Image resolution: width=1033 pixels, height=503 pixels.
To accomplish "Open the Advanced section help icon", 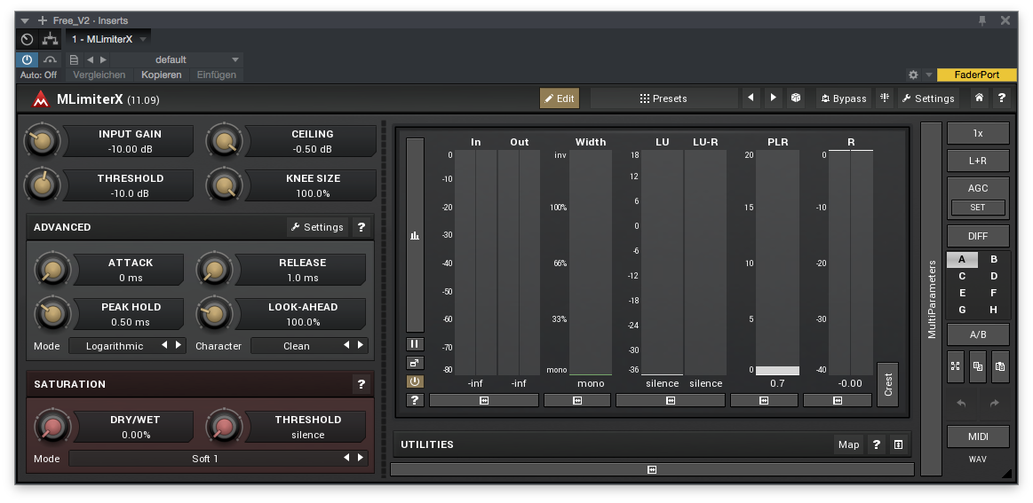I will pos(361,227).
